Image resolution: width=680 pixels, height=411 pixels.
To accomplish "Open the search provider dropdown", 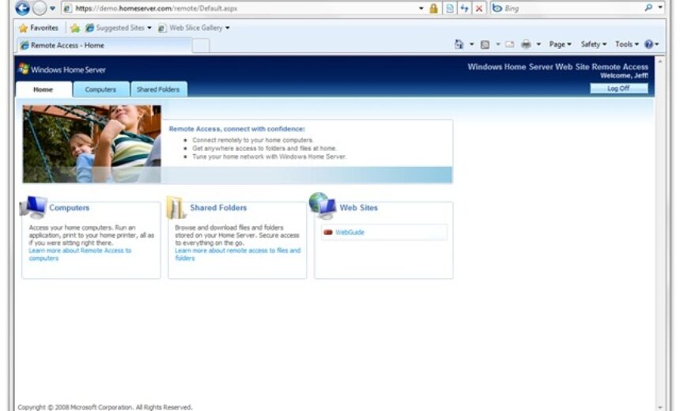I will [x=660, y=8].
